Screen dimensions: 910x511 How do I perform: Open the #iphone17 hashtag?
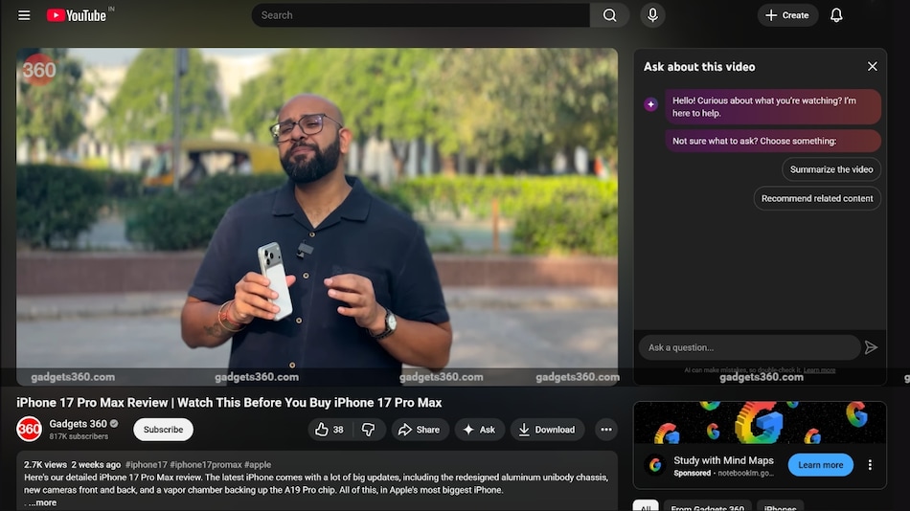(x=147, y=465)
